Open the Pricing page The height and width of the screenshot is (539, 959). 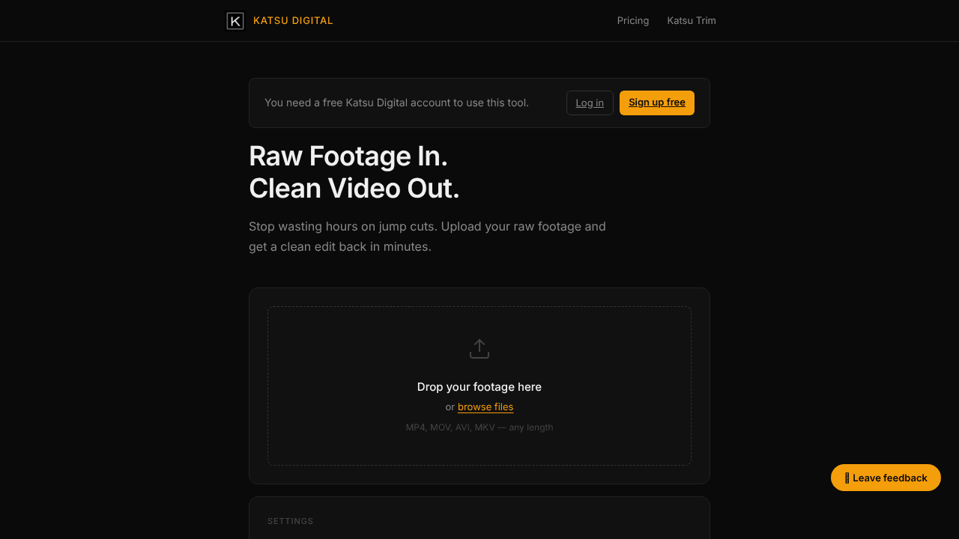[633, 21]
